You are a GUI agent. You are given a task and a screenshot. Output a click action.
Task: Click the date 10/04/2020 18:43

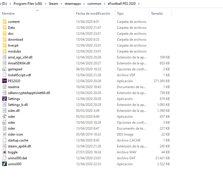(x=89, y=87)
